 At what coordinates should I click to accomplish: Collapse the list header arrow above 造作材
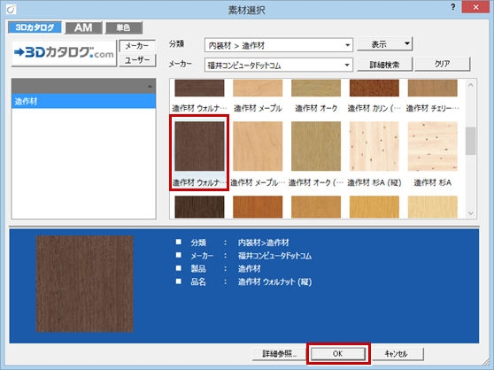(x=150, y=86)
